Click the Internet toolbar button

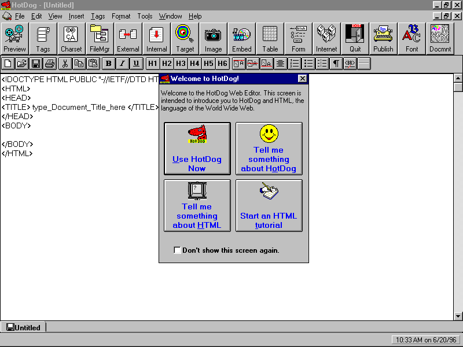(326, 39)
